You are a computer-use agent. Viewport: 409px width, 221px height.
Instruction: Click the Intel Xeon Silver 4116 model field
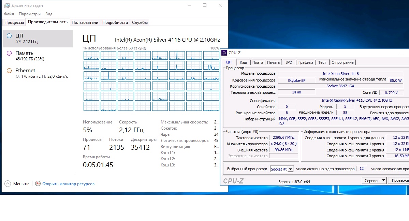[341, 74]
